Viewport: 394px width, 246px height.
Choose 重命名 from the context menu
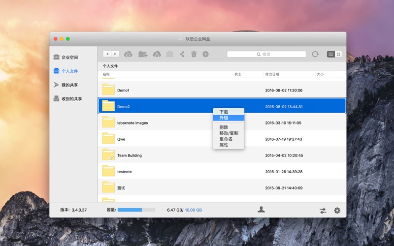coord(229,139)
